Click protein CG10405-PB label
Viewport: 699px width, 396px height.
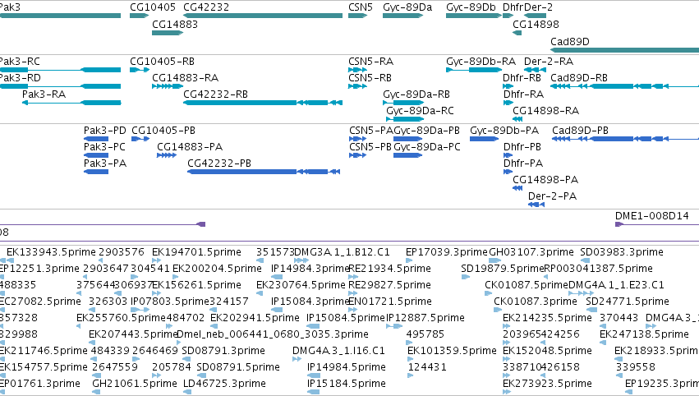163,130
